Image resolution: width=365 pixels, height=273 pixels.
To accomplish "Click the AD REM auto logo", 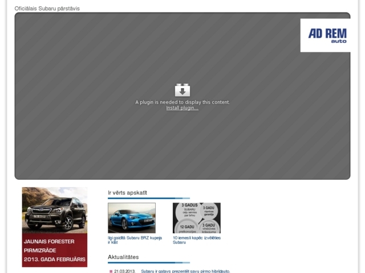I will [x=325, y=35].
